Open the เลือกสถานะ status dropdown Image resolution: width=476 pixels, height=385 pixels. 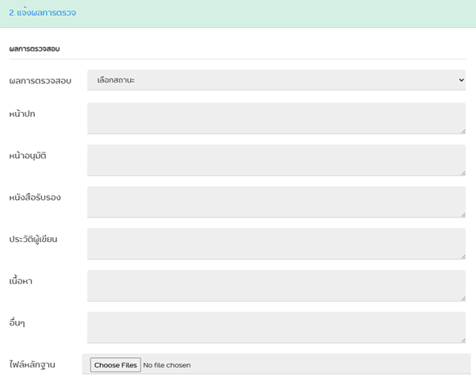275,80
